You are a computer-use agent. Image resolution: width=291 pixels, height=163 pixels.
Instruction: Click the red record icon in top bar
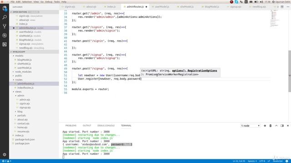[231, 2]
